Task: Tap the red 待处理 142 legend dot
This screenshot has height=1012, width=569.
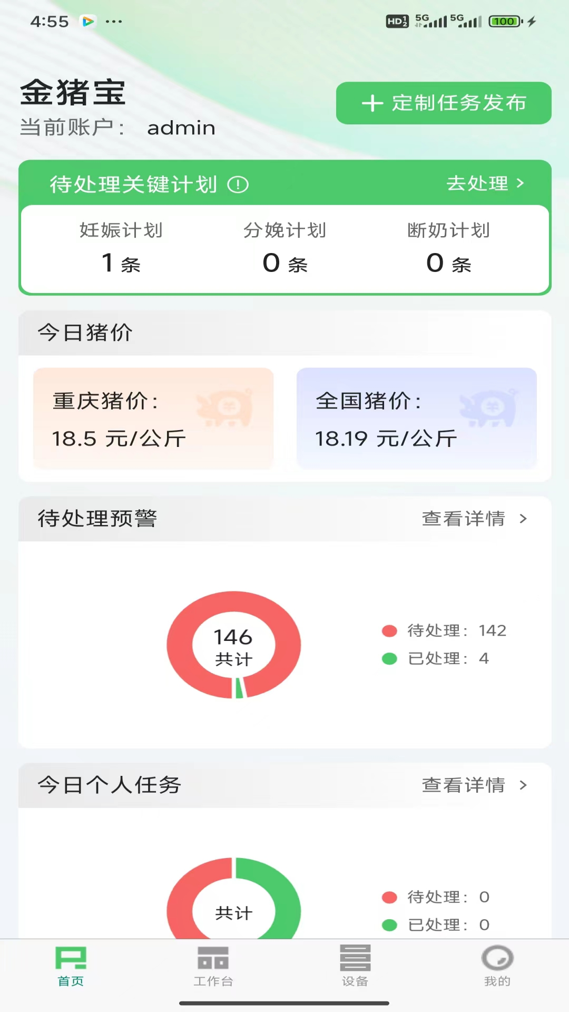Action: [389, 631]
